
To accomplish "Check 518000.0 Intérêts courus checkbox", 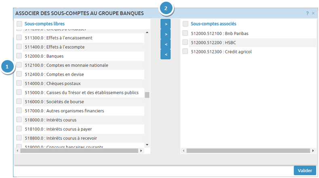I will (19, 120).
